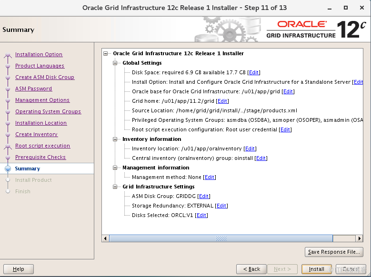The height and width of the screenshot is (277, 371).
Task: Edit Disks Selected ORCL:V1
Action: click(201, 215)
